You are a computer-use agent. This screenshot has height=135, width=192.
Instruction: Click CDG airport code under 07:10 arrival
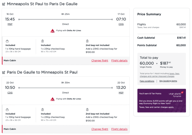point(121,24)
